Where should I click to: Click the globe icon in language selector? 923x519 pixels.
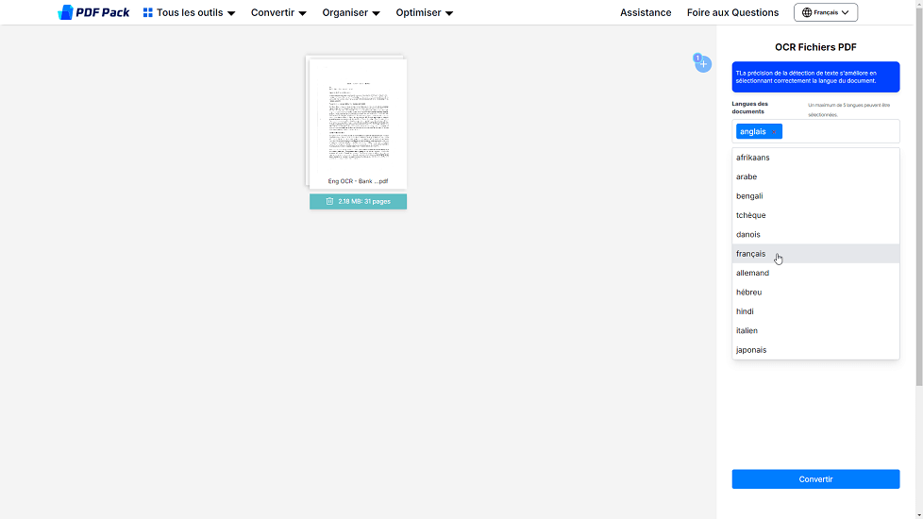click(x=807, y=13)
